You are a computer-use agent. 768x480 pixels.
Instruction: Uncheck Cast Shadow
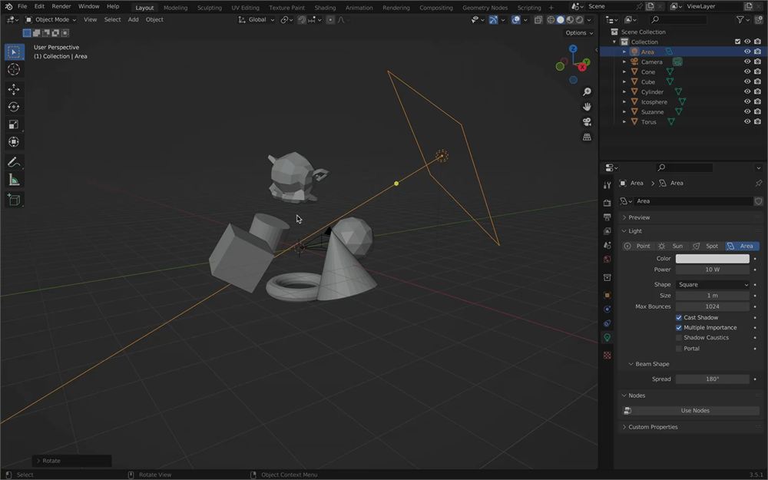pos(679,318)
